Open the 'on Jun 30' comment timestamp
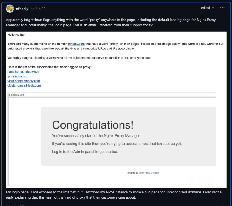 pyautogui.click(x=38, y=9)
